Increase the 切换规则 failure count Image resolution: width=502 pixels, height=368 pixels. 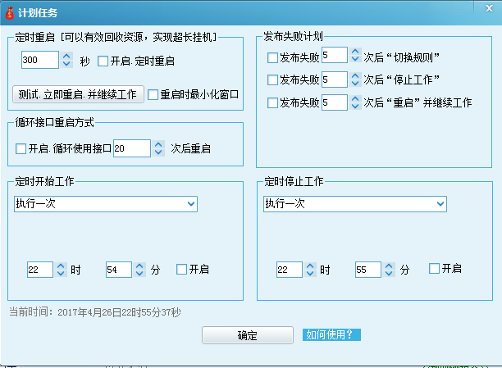click(355, 52)
